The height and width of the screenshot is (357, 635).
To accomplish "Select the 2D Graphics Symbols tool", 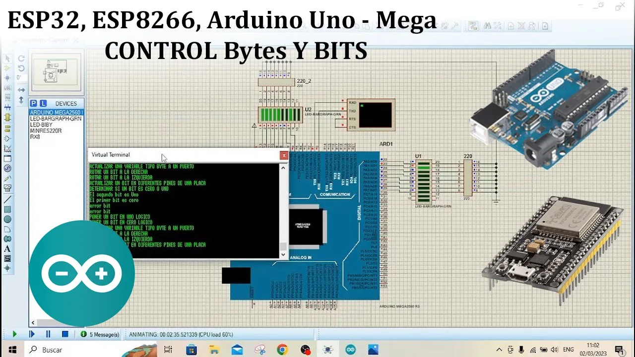I will click(x=7, y=259).
